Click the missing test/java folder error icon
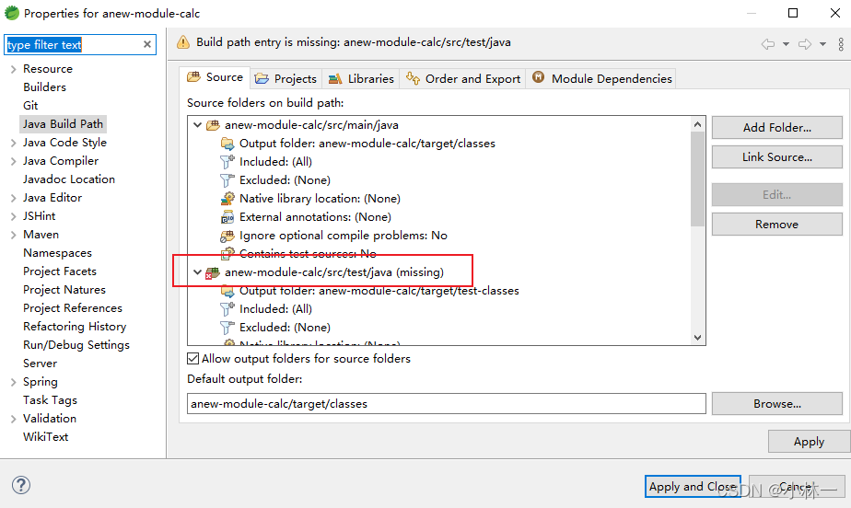 coord(212,272)
